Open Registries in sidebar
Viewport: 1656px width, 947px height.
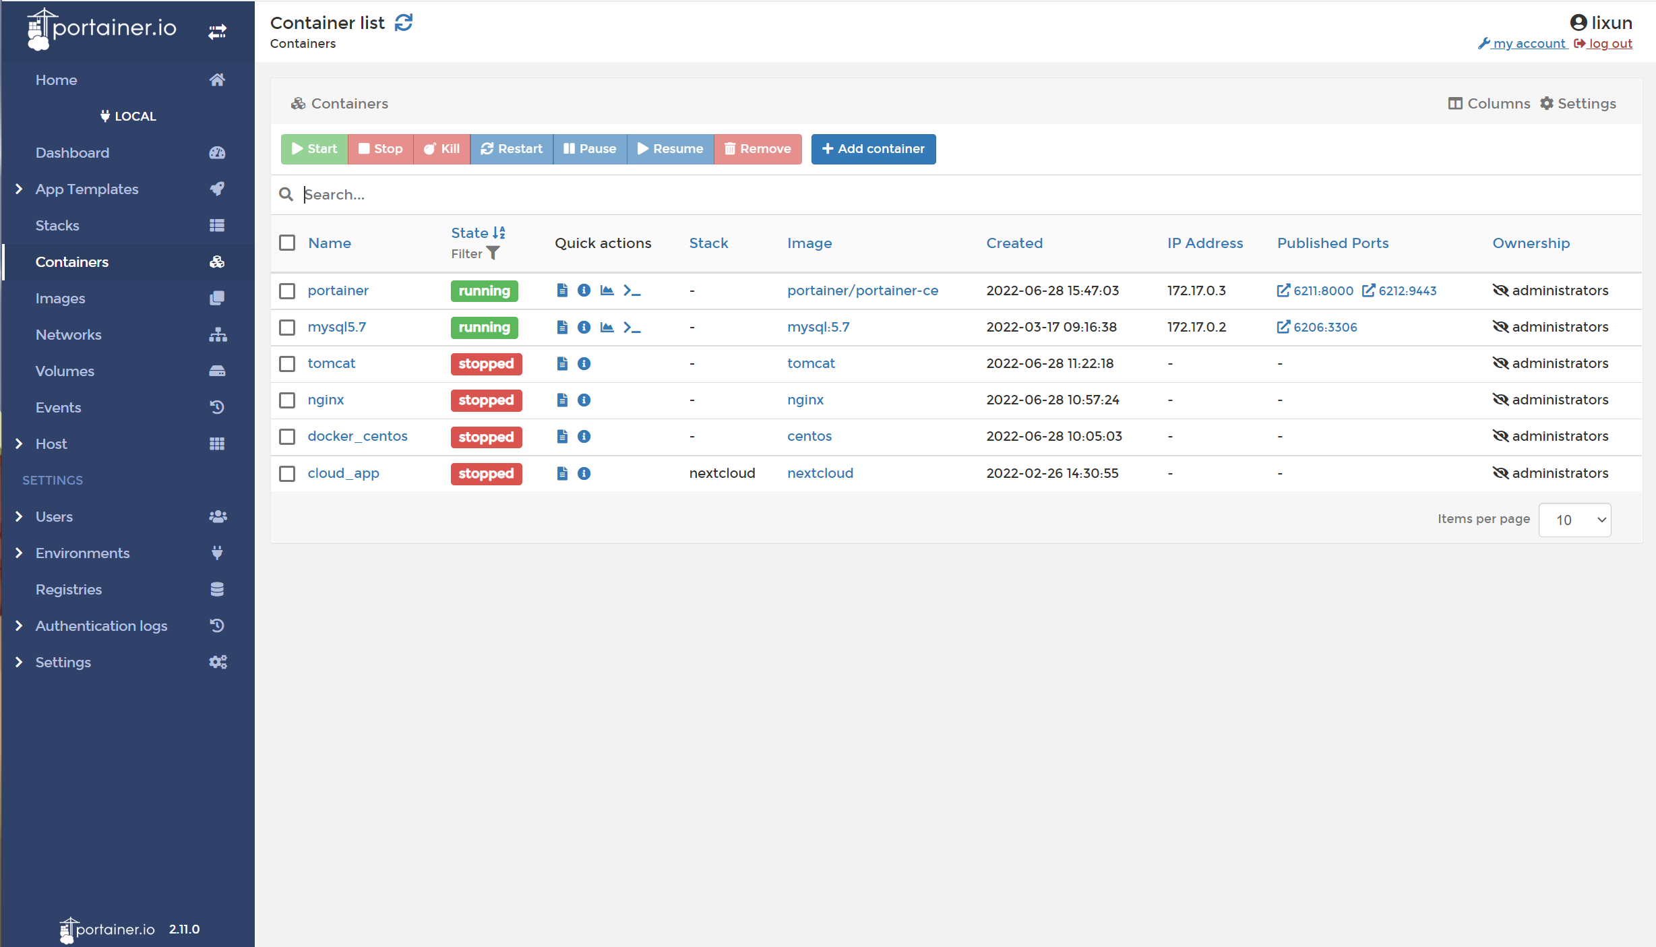coord(128,589)
